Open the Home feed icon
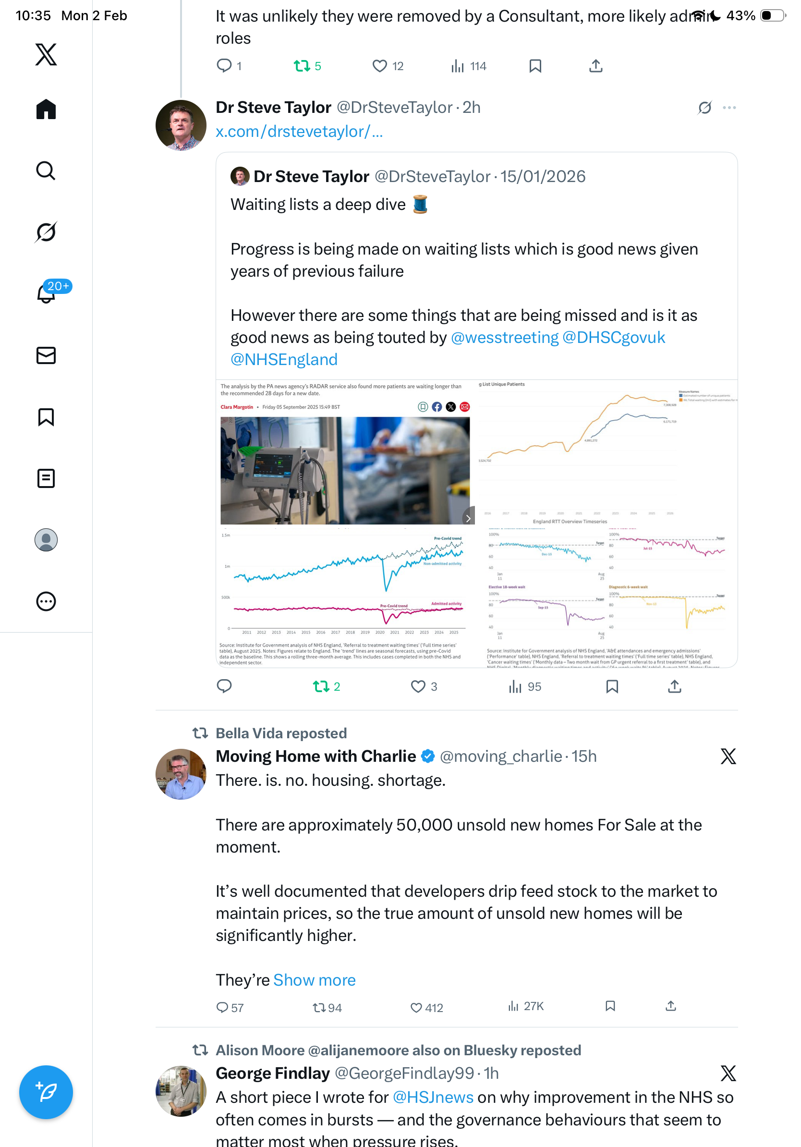Screen dimensions: 801x1147 click(x=46, y=109)
